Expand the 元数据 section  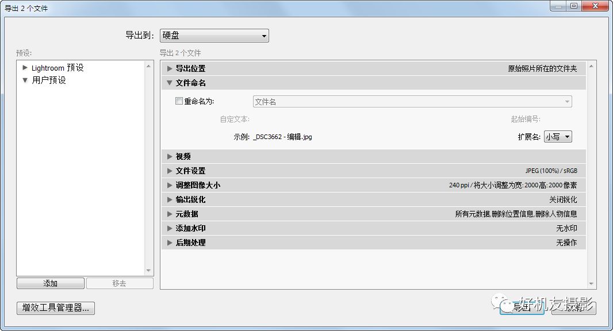(x=169, y=214)
